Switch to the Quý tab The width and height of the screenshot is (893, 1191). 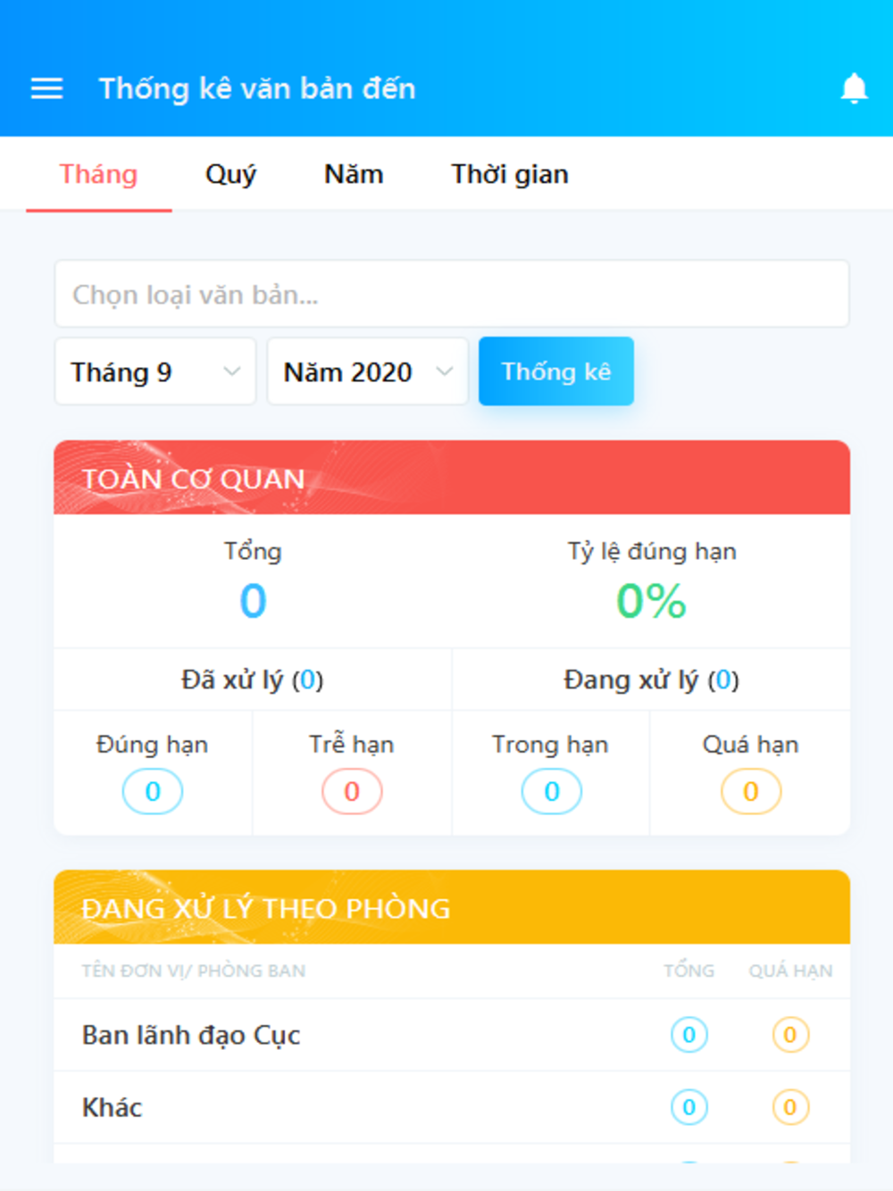pyautogui.click(x=230, y=174)
